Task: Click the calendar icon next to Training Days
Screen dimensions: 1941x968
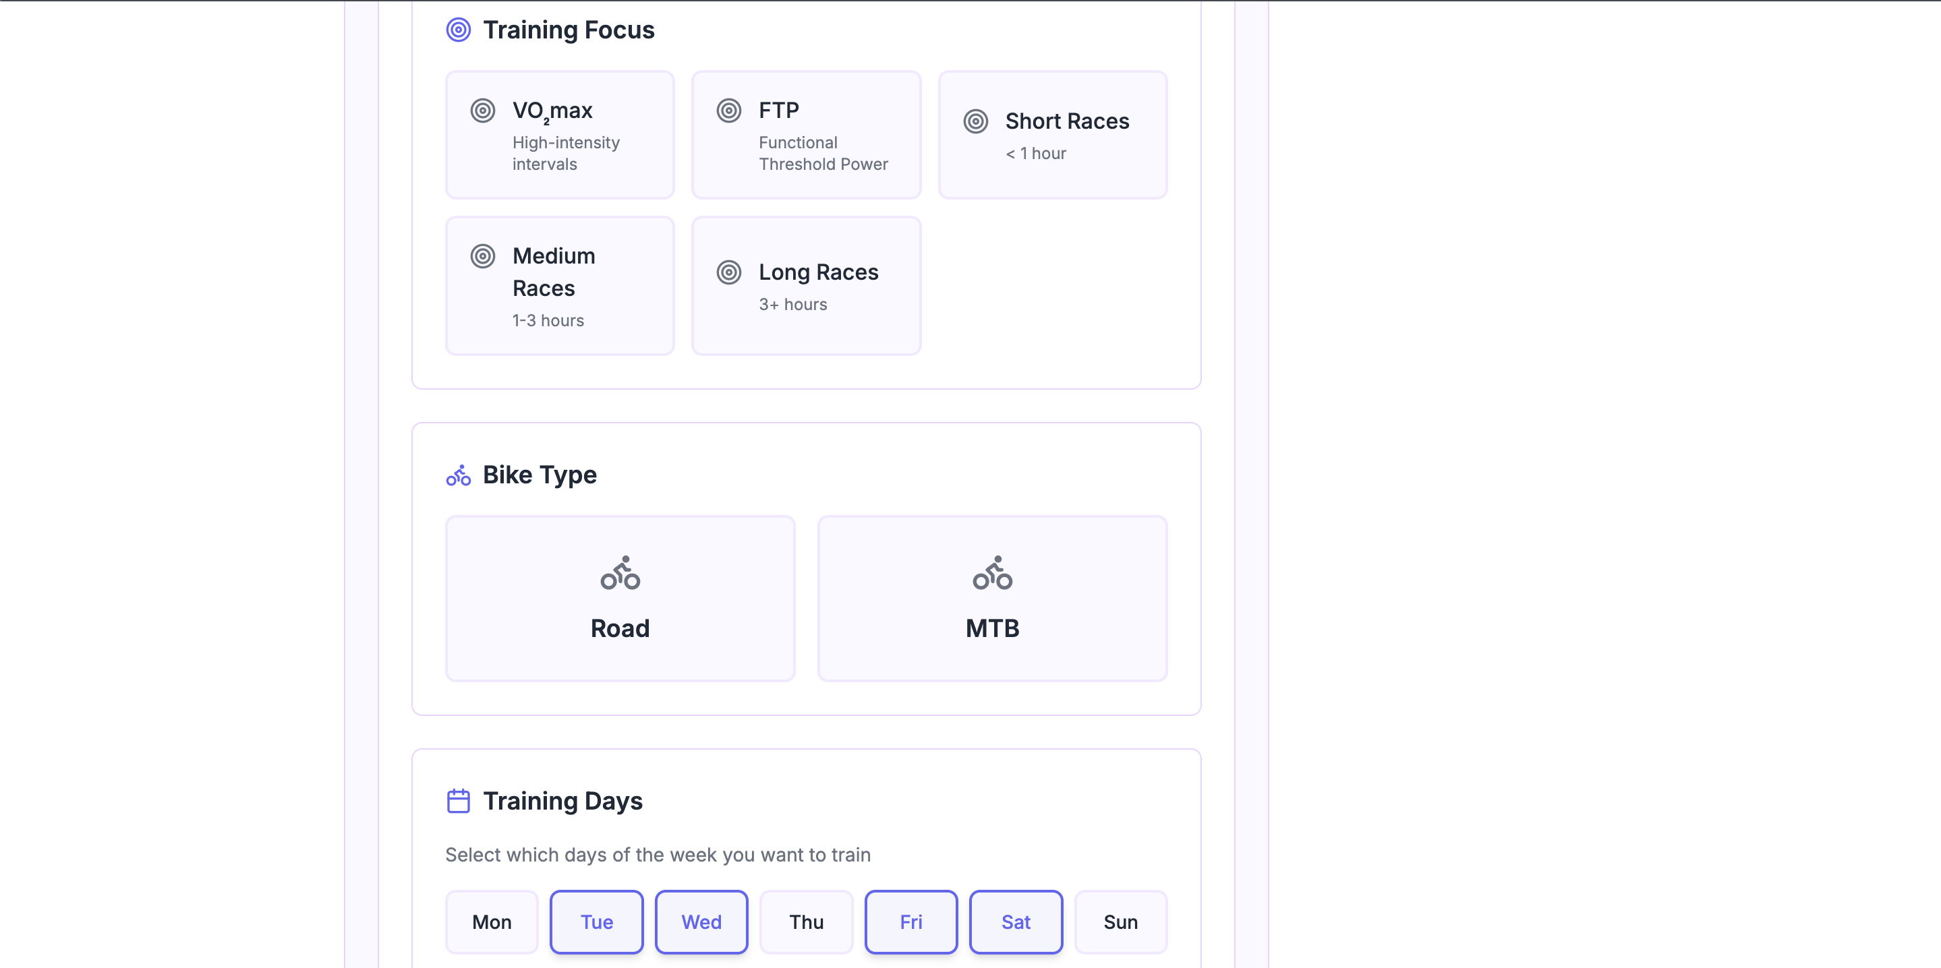Action: (458, 801)
